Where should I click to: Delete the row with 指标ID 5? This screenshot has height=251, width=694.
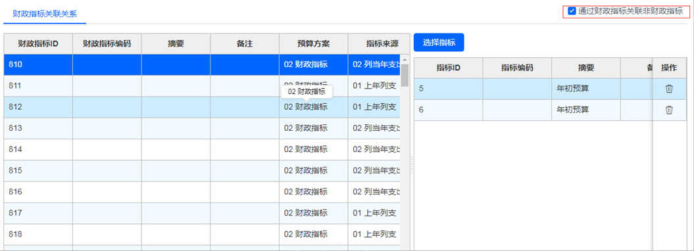pyautogui.click(x=669, y=89)
